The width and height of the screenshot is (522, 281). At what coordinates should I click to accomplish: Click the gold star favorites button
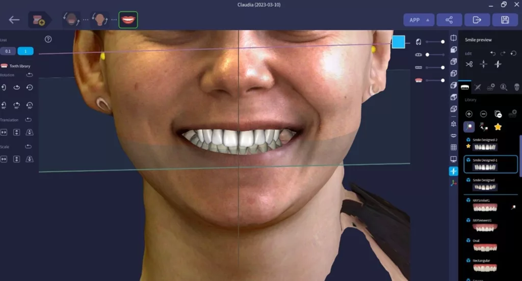coord(498,127)
